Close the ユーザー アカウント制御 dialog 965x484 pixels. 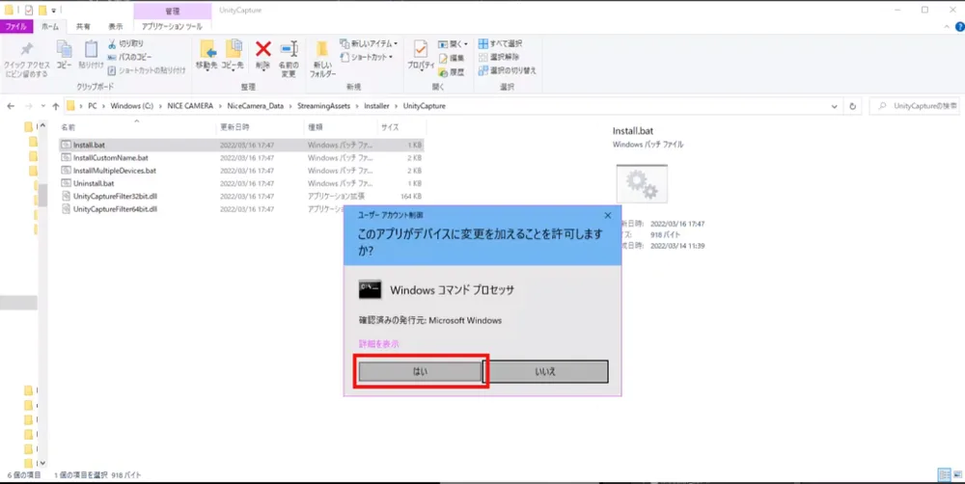pos(607,215)
